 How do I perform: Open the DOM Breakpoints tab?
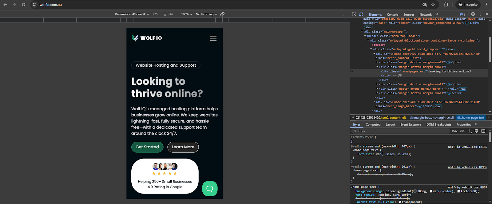(x=439, y=124)
